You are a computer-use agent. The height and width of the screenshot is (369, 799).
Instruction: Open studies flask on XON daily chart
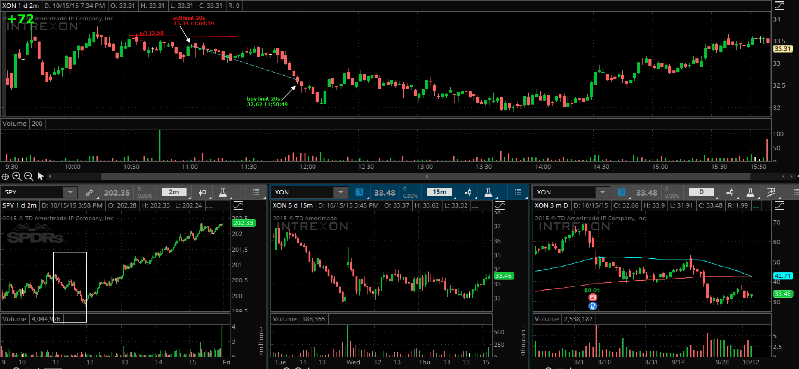(x=750, y=192)
